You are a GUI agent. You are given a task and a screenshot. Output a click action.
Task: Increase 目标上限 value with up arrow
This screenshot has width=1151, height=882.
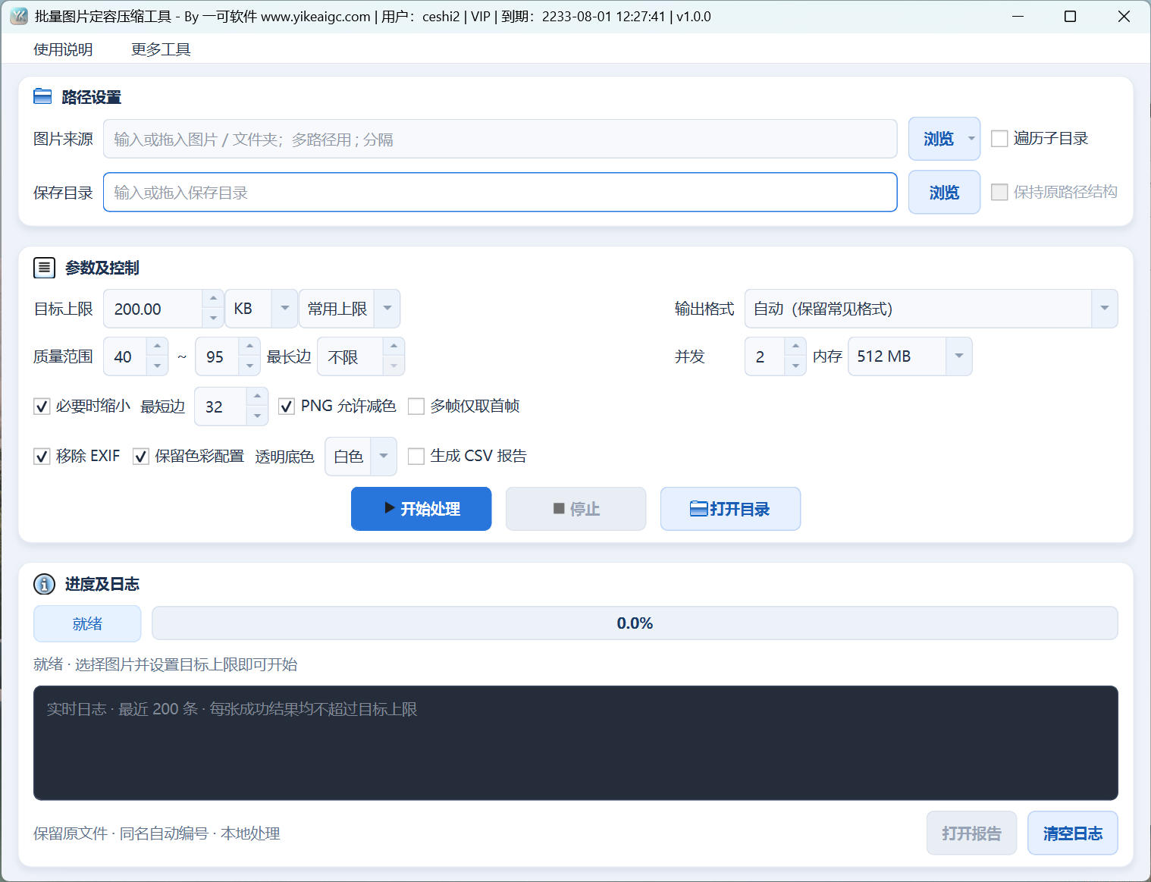click(213, 299)
